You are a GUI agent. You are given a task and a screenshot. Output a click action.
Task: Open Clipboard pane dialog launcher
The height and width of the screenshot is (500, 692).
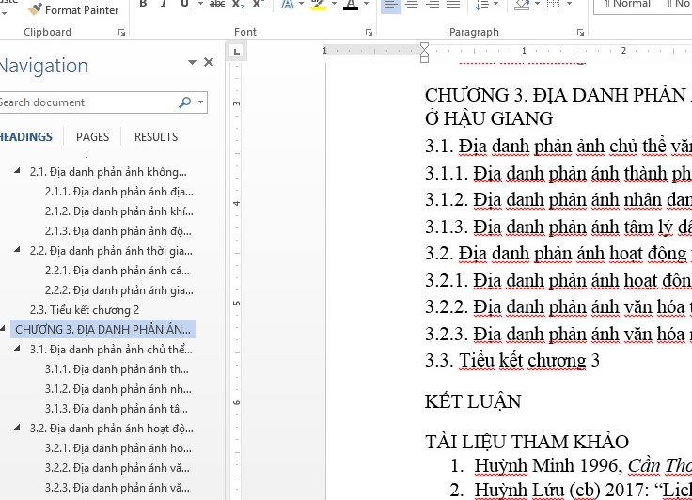[x=122, y=33]
